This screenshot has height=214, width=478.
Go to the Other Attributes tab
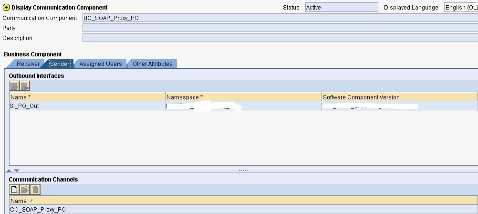click(152, 64)
